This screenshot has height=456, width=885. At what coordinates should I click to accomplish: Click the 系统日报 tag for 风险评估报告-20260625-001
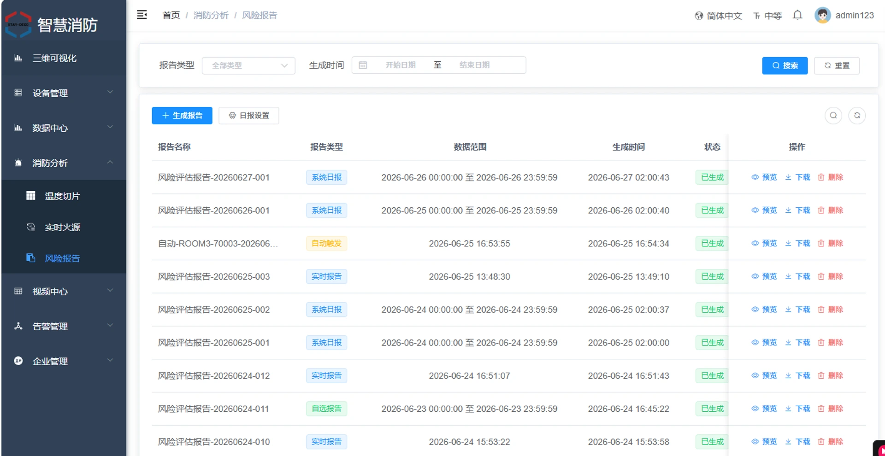coord(326,343)
